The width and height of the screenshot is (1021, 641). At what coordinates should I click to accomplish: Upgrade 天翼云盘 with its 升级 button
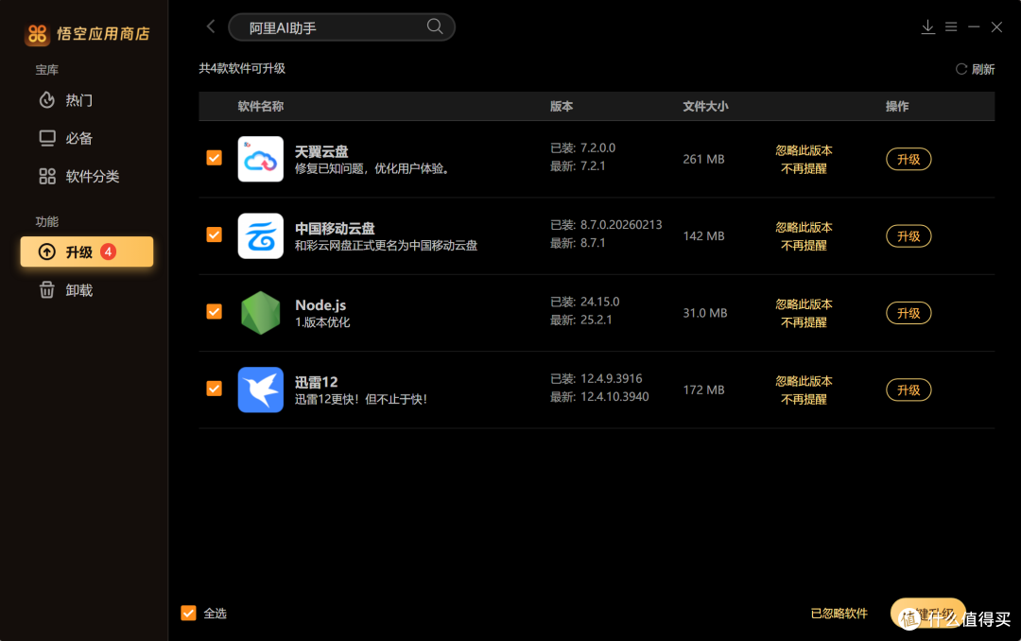(909, 159)
